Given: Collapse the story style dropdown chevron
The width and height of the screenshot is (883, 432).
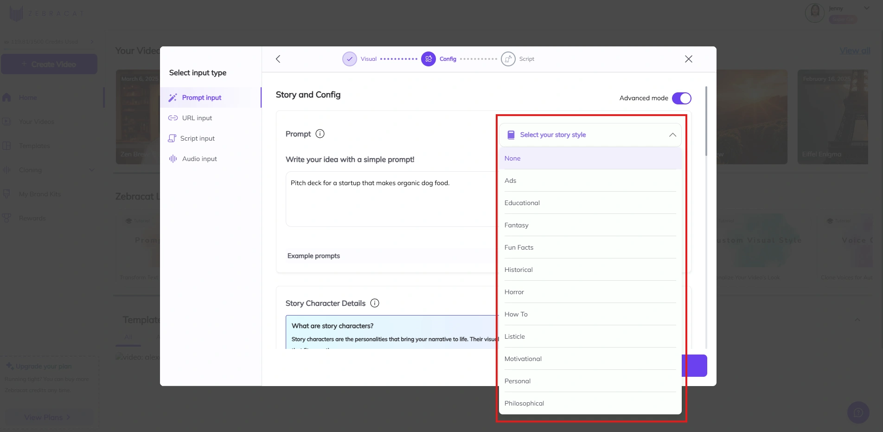Looking at the screenshot, I should tap(672, 135).
